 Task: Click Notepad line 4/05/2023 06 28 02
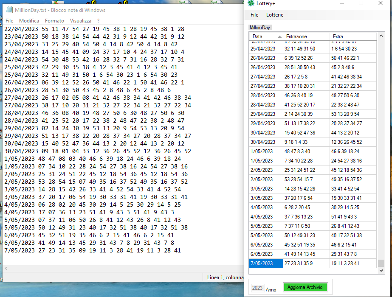point(93,205)
